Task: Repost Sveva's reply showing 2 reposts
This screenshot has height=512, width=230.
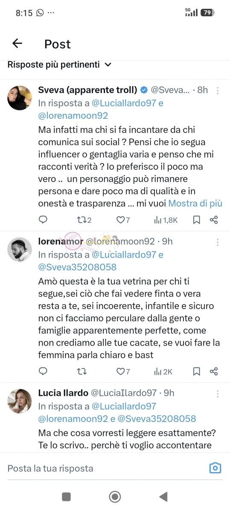Action: tap(84, 220)
